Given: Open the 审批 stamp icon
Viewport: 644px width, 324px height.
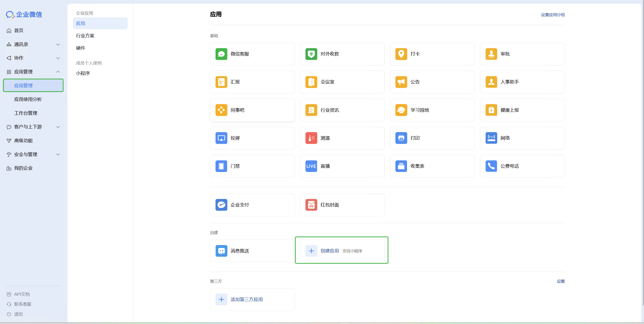Looking at the screenshot, I should [x=491, y=54].
